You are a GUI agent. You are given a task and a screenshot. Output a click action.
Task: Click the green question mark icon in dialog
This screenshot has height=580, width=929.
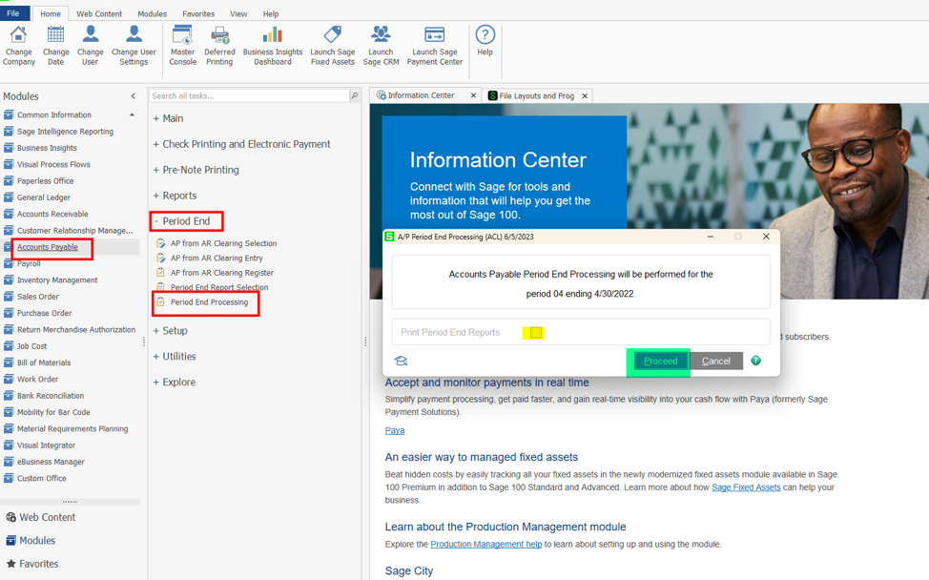[x=756, y=361]
